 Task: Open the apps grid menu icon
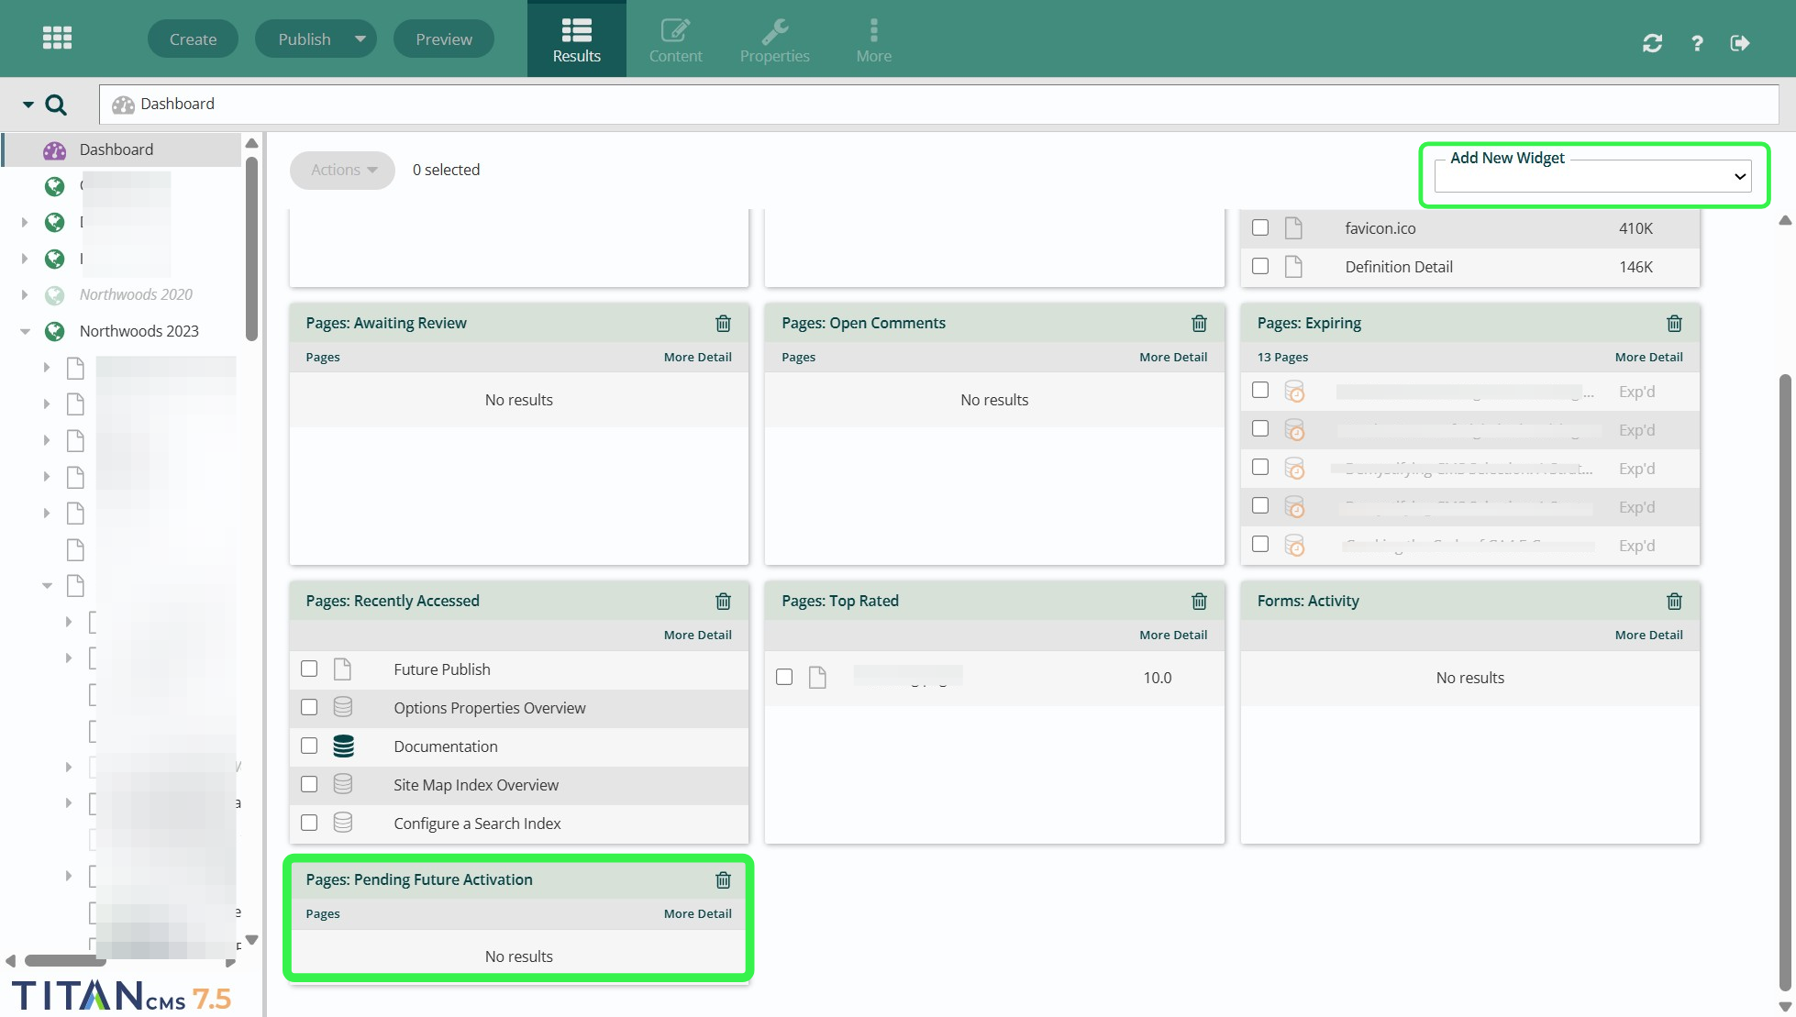pyautogui.click(x=57, y=39)
